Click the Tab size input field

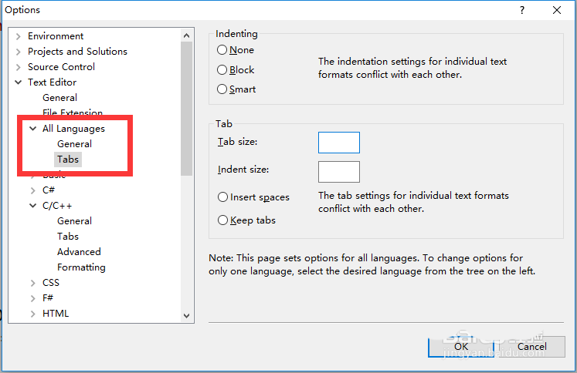338,143
